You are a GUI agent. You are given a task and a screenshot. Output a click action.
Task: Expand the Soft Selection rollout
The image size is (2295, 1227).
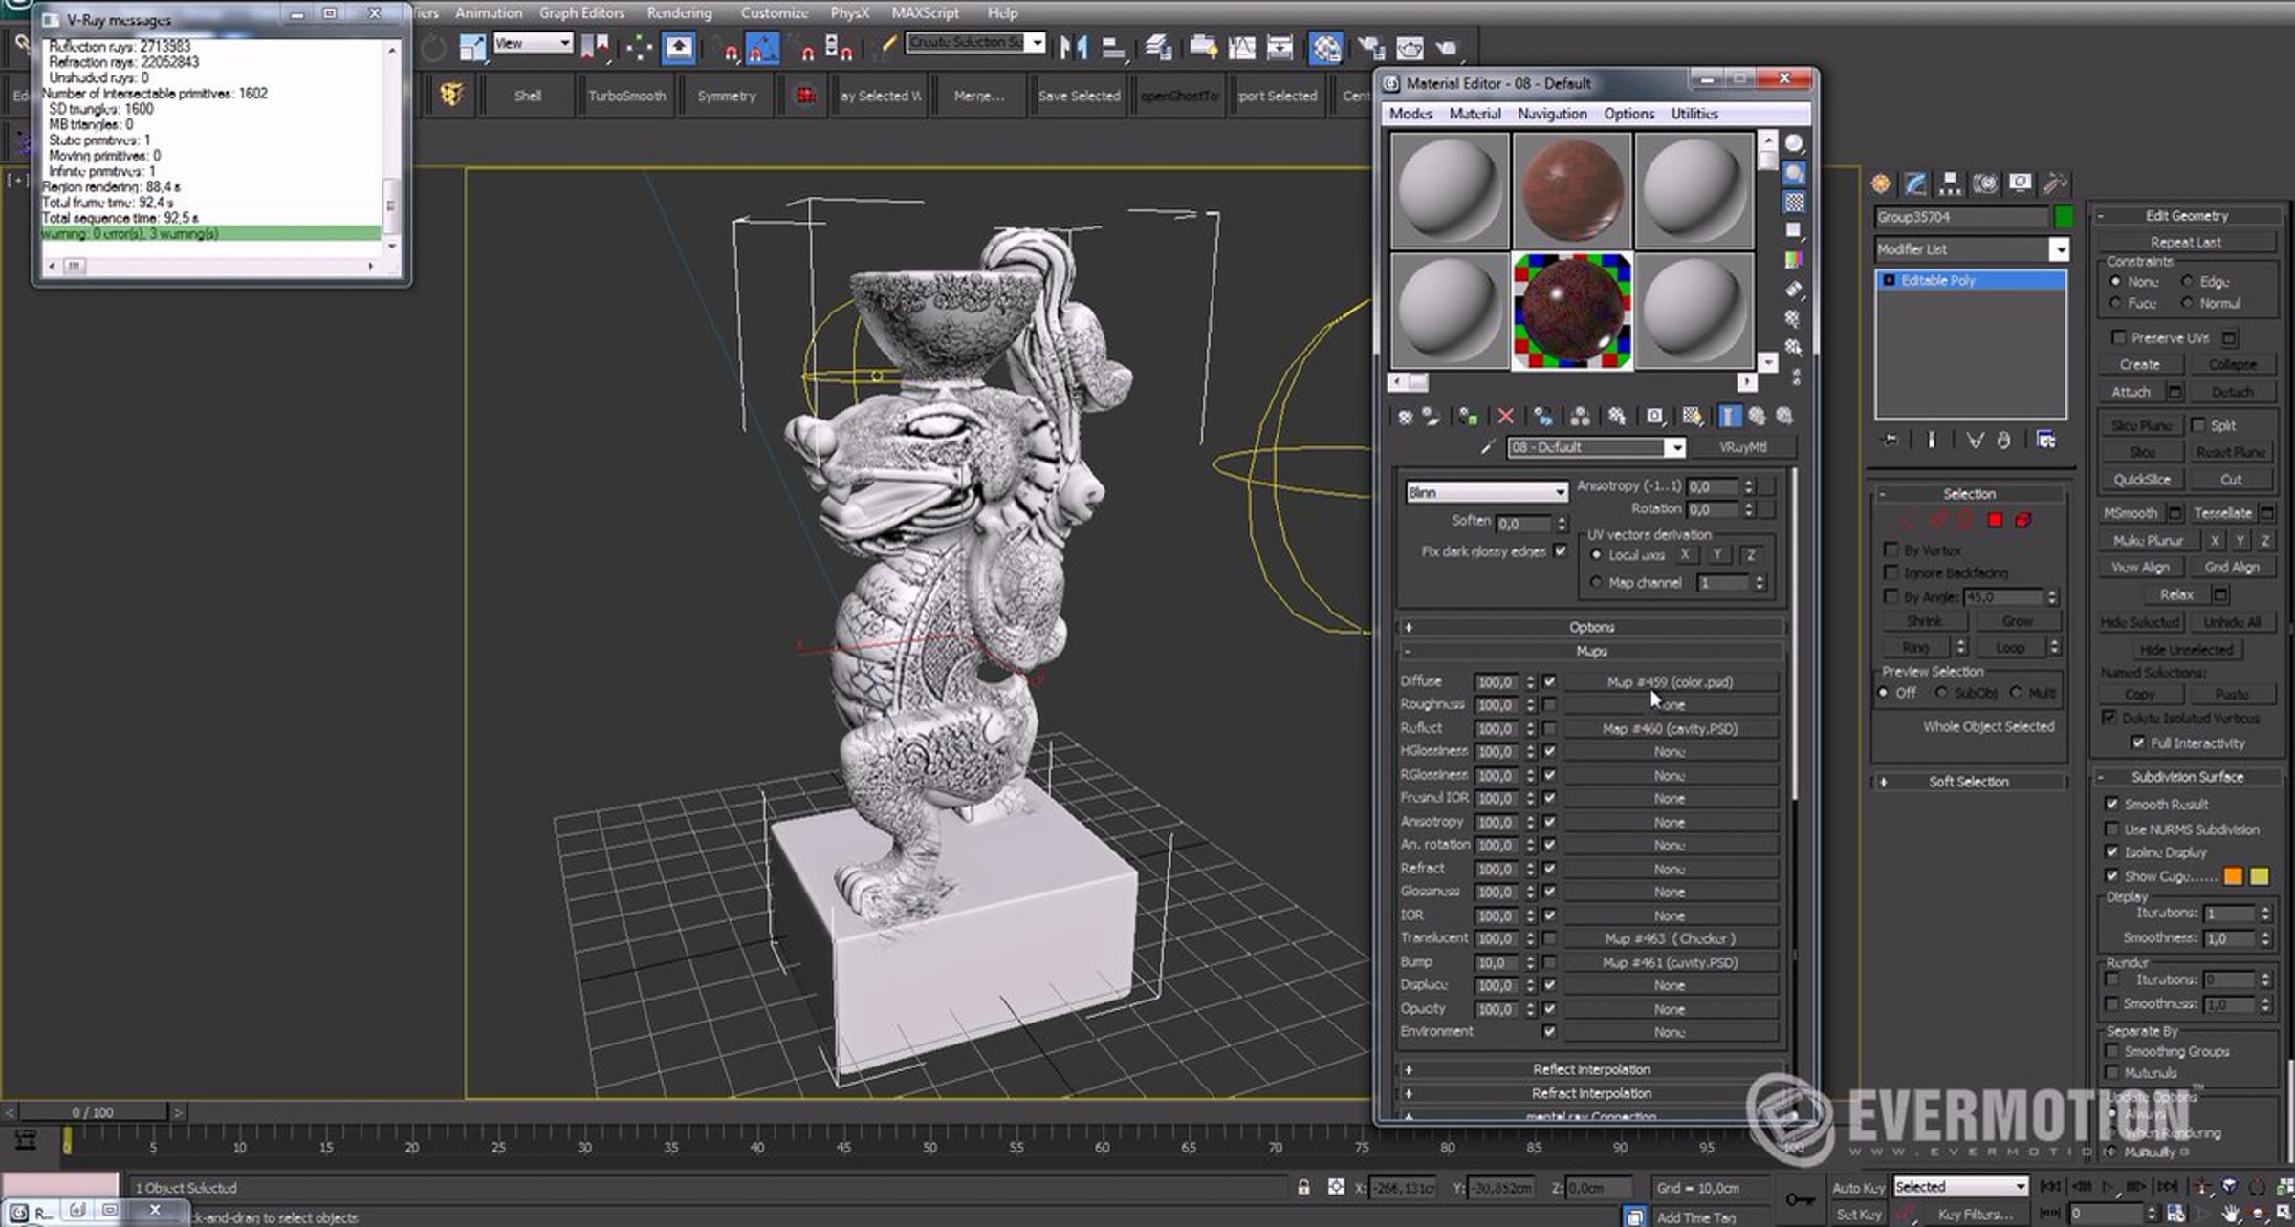coord(1968,782)
